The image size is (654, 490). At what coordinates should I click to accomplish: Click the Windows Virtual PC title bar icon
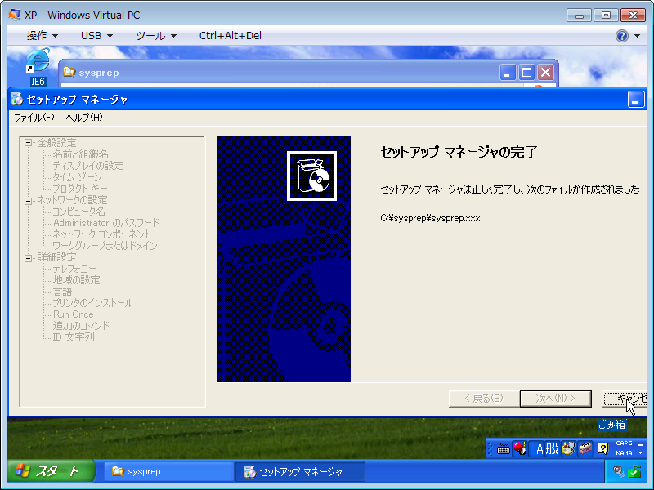pos(14,15)
